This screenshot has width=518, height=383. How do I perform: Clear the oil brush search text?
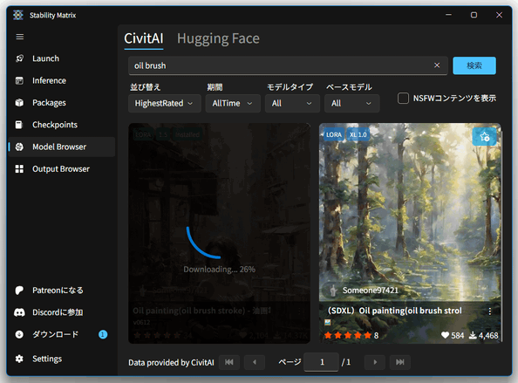point(437,65)
